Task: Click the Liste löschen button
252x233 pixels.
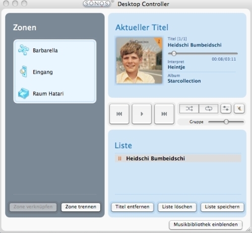Action: coord(177,207)
